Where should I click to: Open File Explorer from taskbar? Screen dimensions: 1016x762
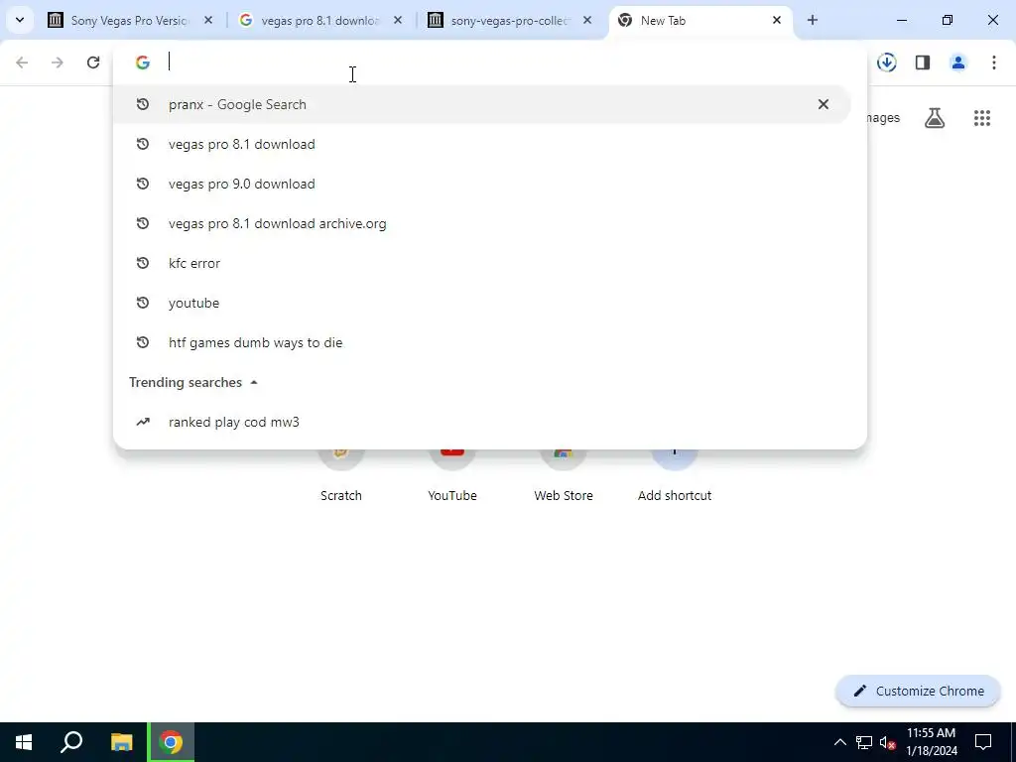pos(121,742)
